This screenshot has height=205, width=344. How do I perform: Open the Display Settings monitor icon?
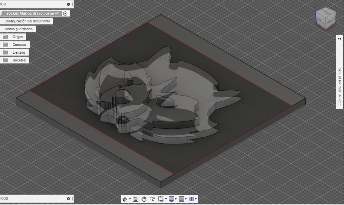click(x=171, y=199)
